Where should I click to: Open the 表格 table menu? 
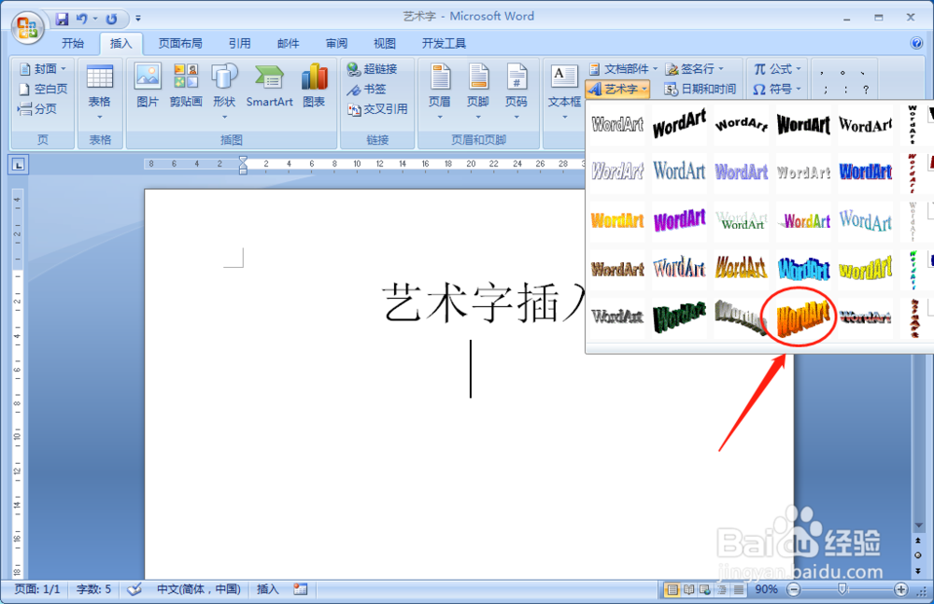point(100,91)
